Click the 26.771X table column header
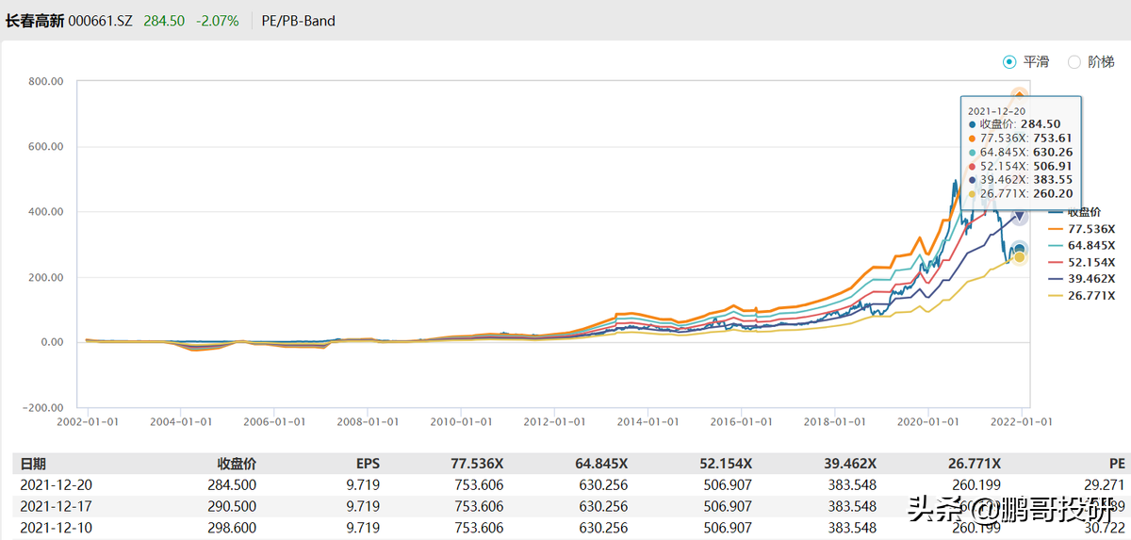The width and height of the screenshot is (1131, 540). (x=975, y=464)
